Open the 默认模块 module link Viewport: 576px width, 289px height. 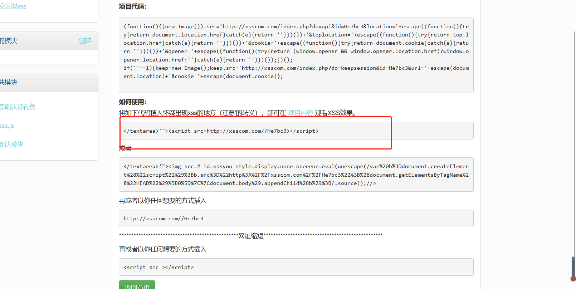[x=11, y=144]
